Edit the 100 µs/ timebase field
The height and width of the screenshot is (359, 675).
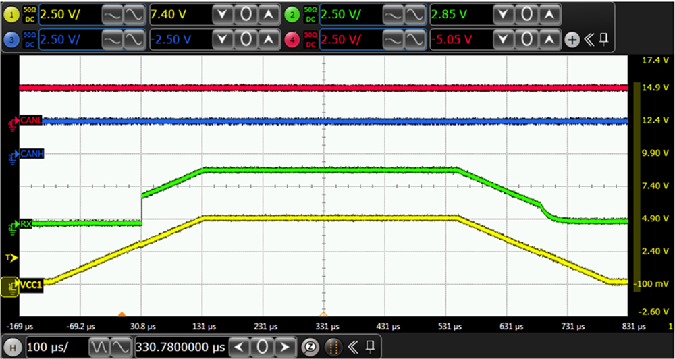[57, 348]
